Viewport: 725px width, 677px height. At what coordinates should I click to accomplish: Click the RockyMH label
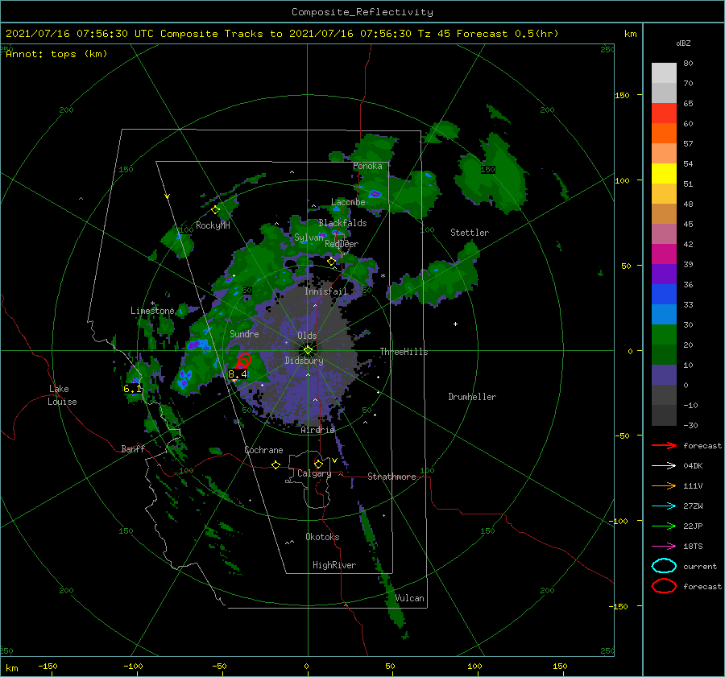[x=213, y=225]
